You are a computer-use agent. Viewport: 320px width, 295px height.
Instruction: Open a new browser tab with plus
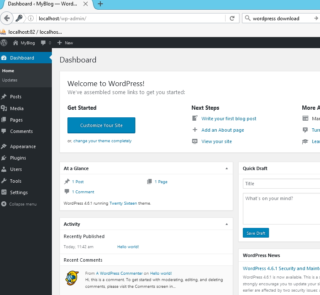click(100, 4)
